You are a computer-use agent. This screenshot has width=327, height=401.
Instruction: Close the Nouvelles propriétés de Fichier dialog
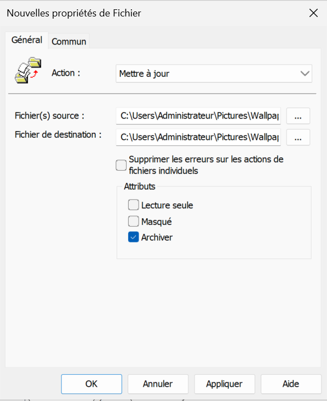point(313,13)
